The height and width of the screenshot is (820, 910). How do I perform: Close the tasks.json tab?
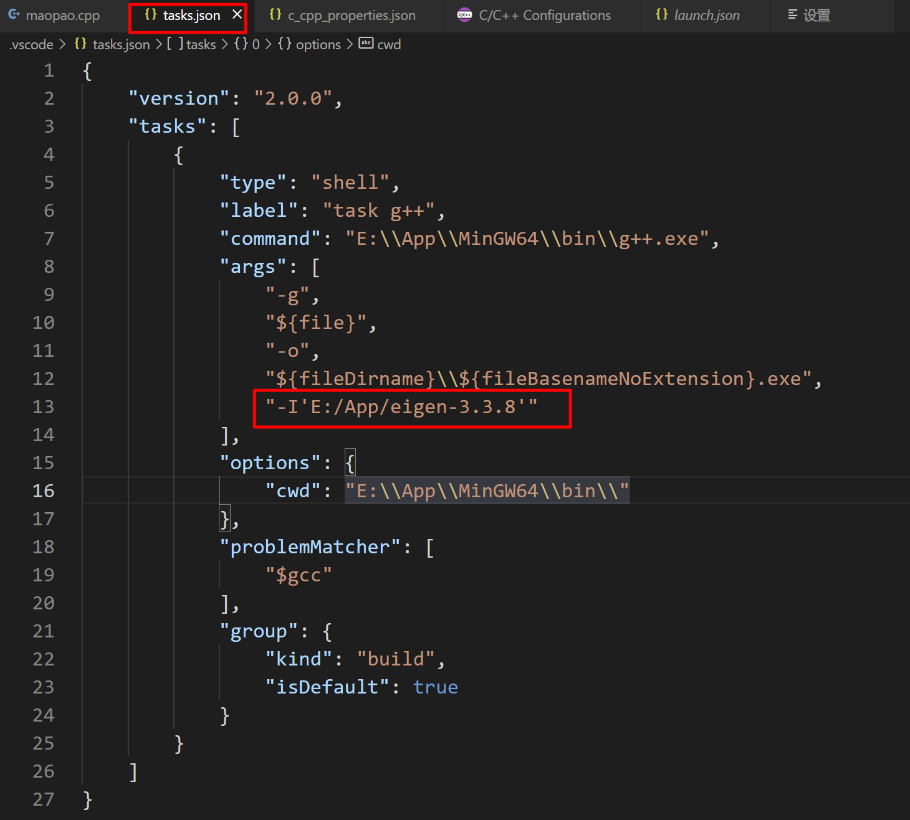point(235,14)
